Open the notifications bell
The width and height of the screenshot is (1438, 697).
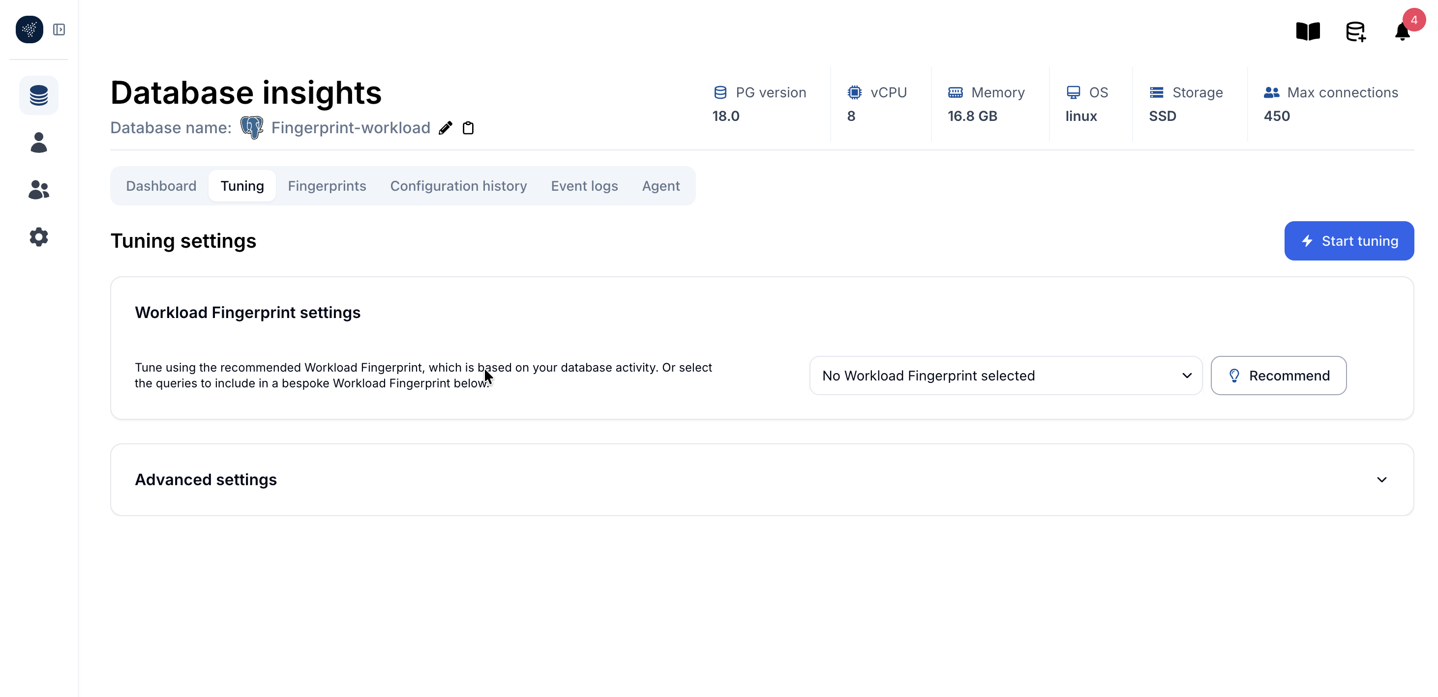1402,32
